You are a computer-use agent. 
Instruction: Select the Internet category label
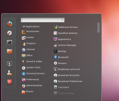[31, 49]
